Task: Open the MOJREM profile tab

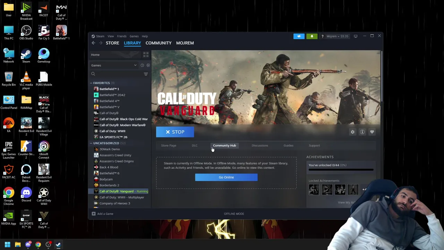Action: 185,43
